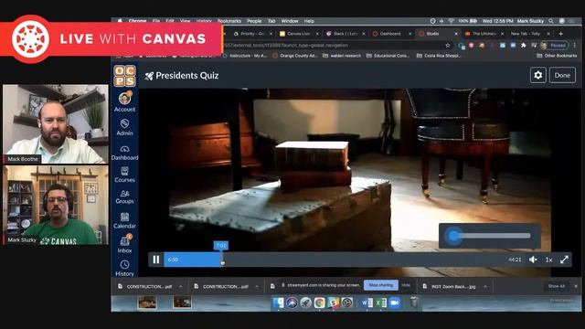585x329 pixels.
Task: Switch to the Slack browser tab
Action: [x=346, y=34]
